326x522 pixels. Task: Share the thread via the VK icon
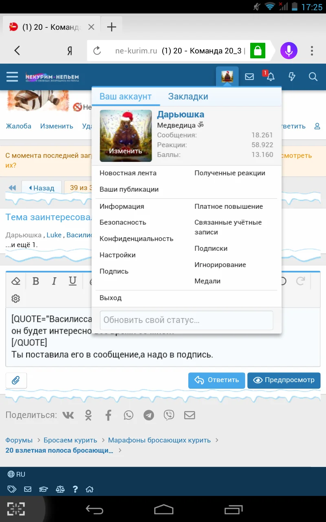coord(68,415)
